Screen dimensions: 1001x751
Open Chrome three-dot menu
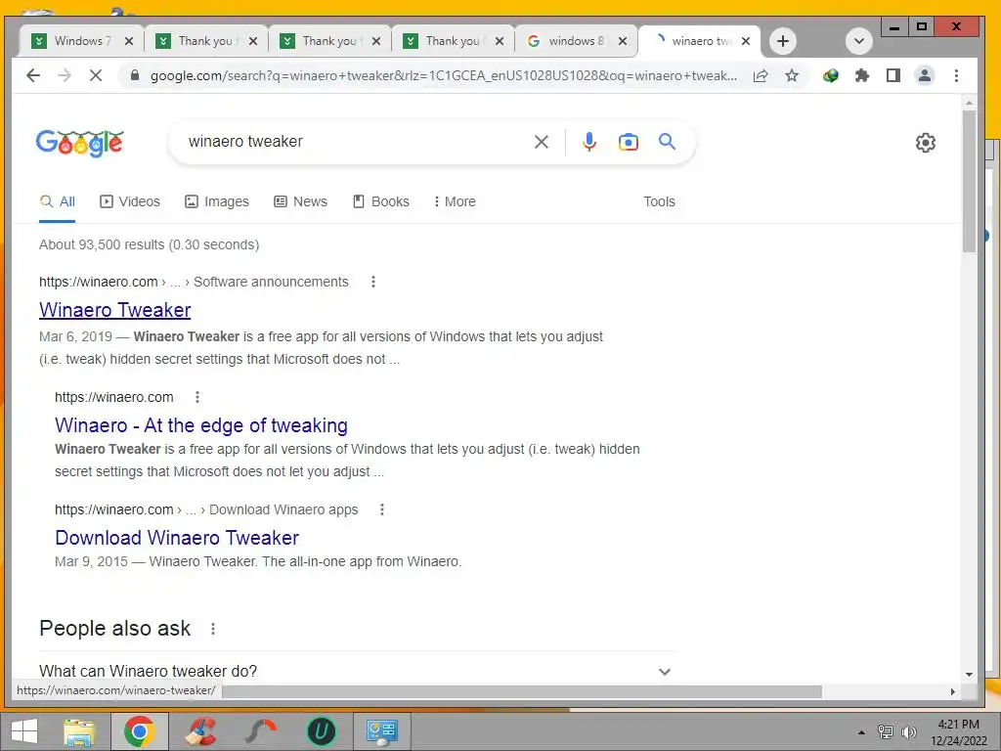(x=956, y=76)
